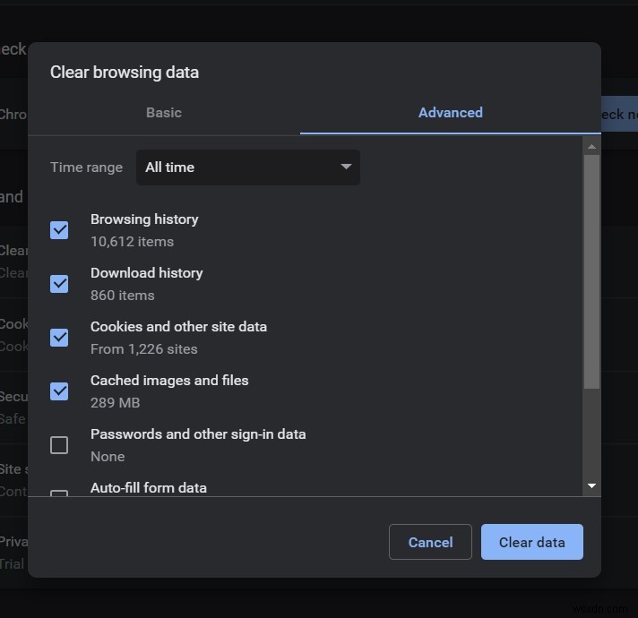This screenshot has width=638, height=618.
Task: Uncheck the Browsing history checkbox
Action: (x=59, y=230)
